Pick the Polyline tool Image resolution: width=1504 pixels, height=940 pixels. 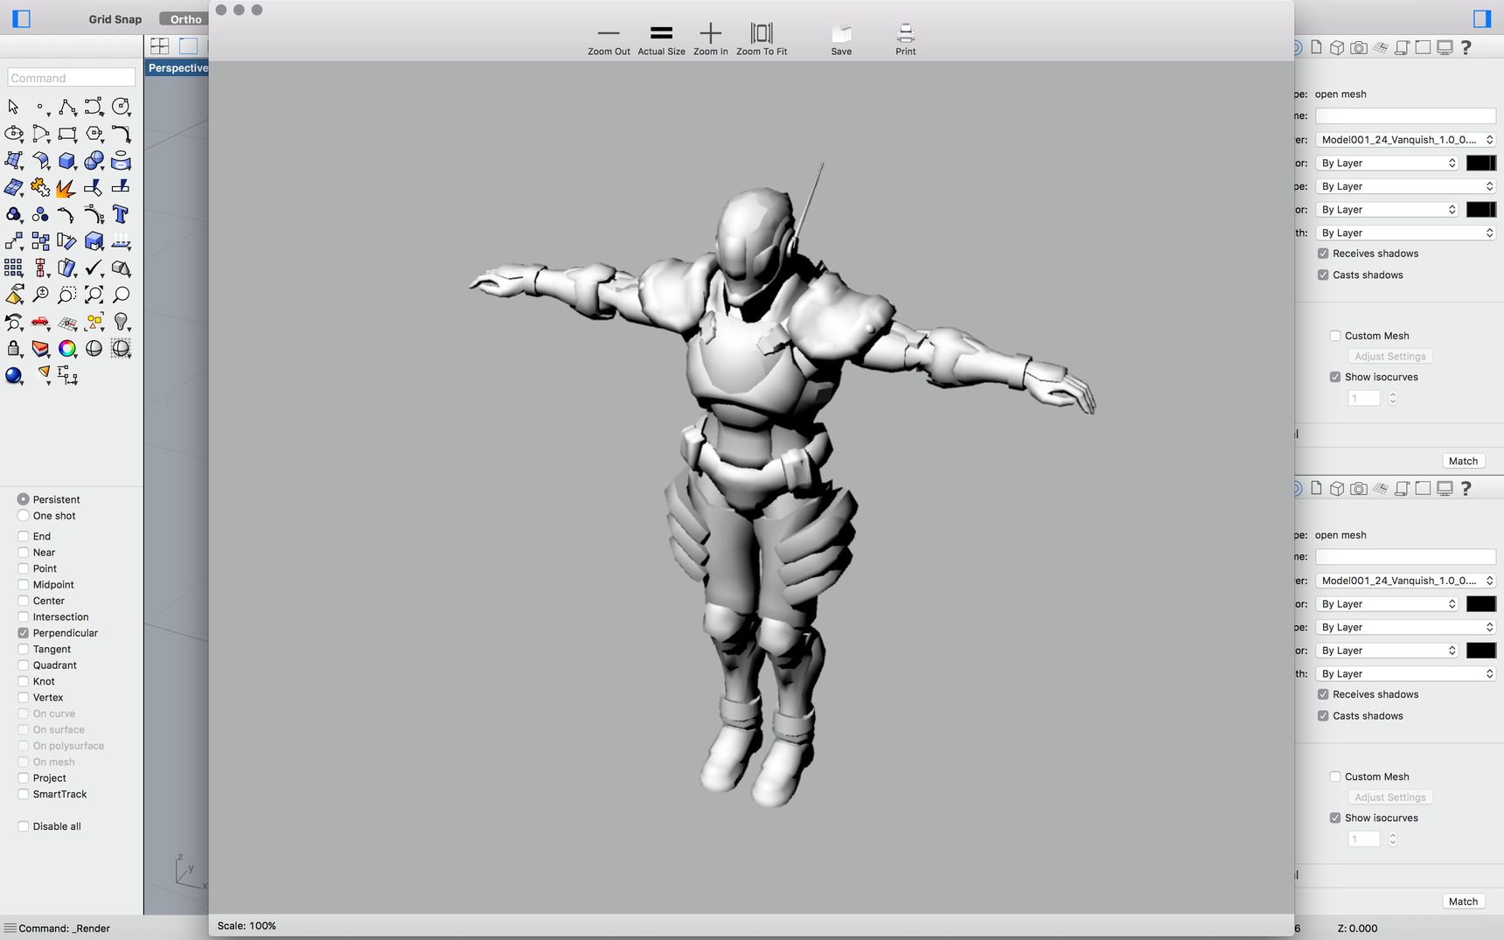66,107
